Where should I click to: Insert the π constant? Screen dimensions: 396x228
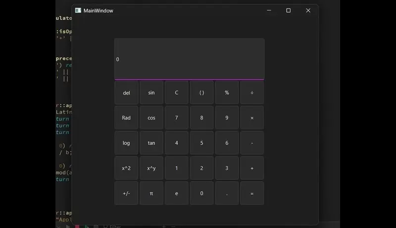(151, 193)
